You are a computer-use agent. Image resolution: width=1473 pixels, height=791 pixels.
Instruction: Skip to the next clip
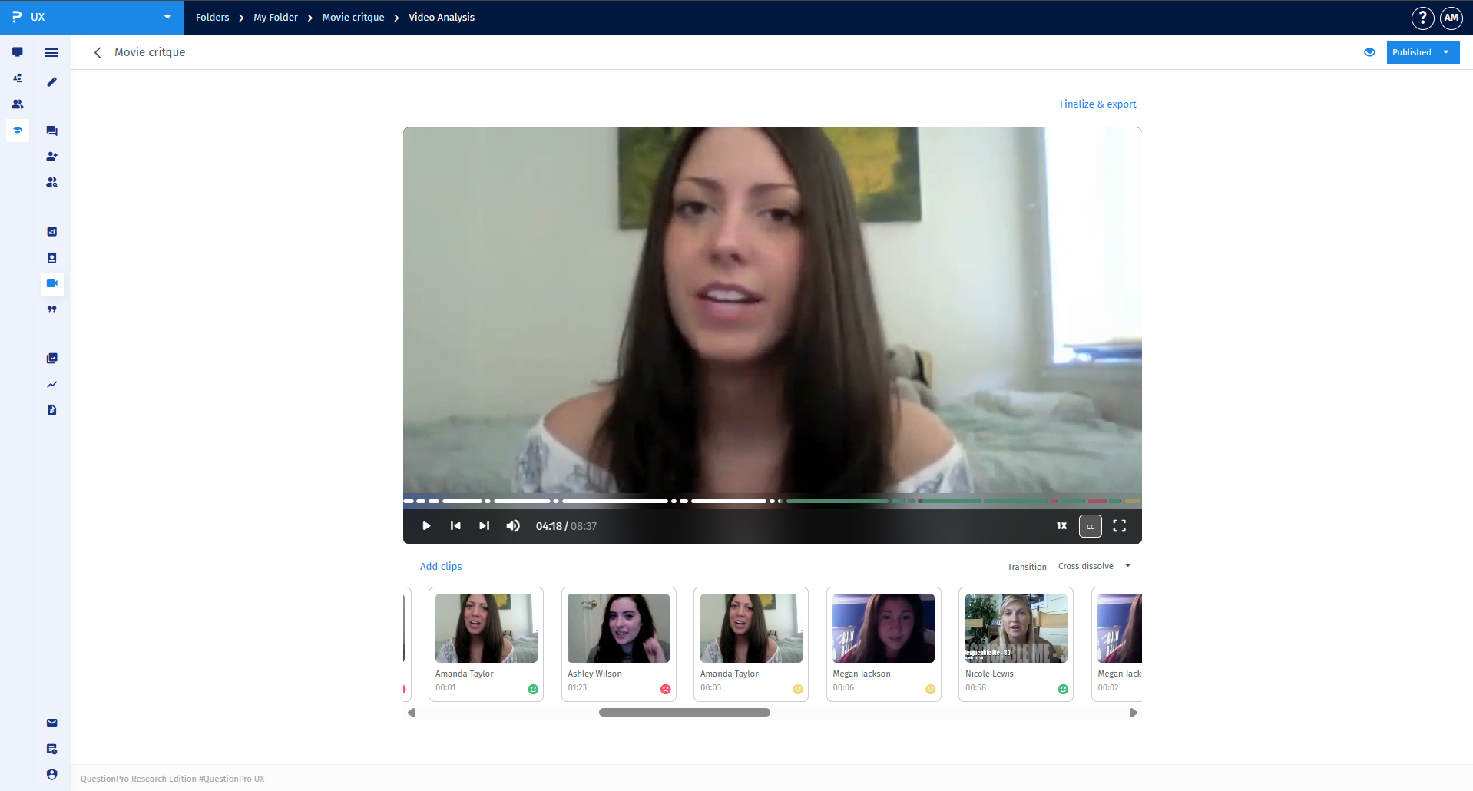click(x=484, y=526)
